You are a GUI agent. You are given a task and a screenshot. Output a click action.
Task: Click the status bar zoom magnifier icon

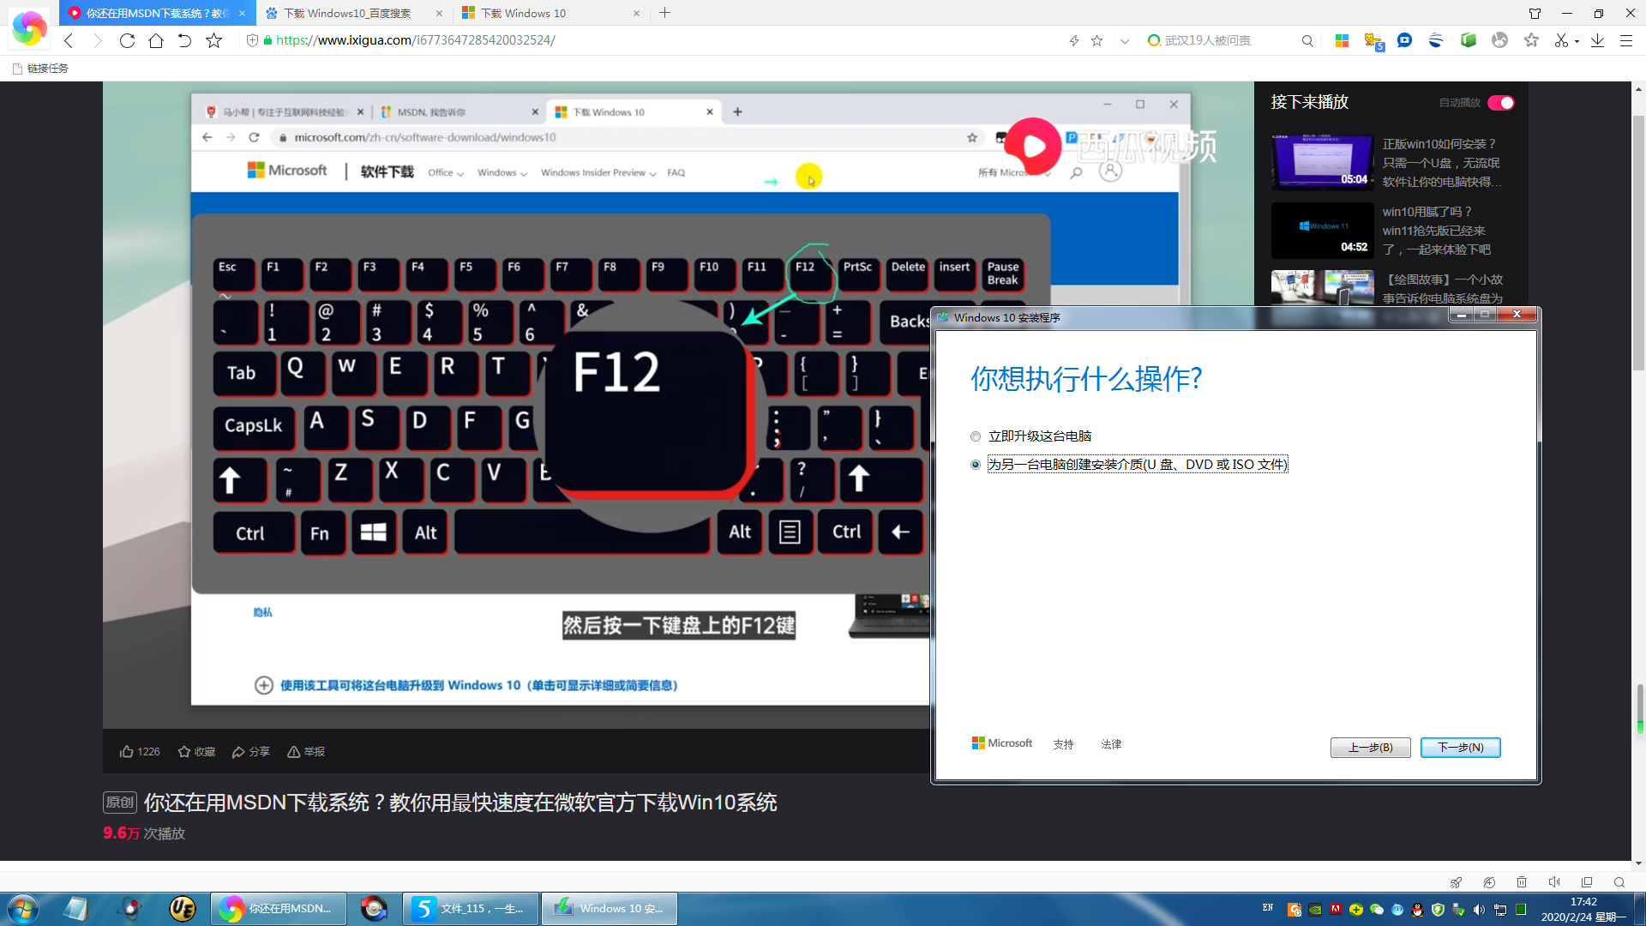(x=1619, y=882)
